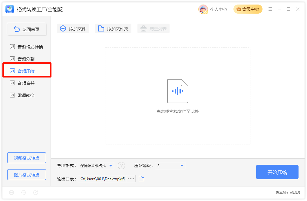
Task: Click the 添加文件夹 add folder button
Action: [113, 28]
